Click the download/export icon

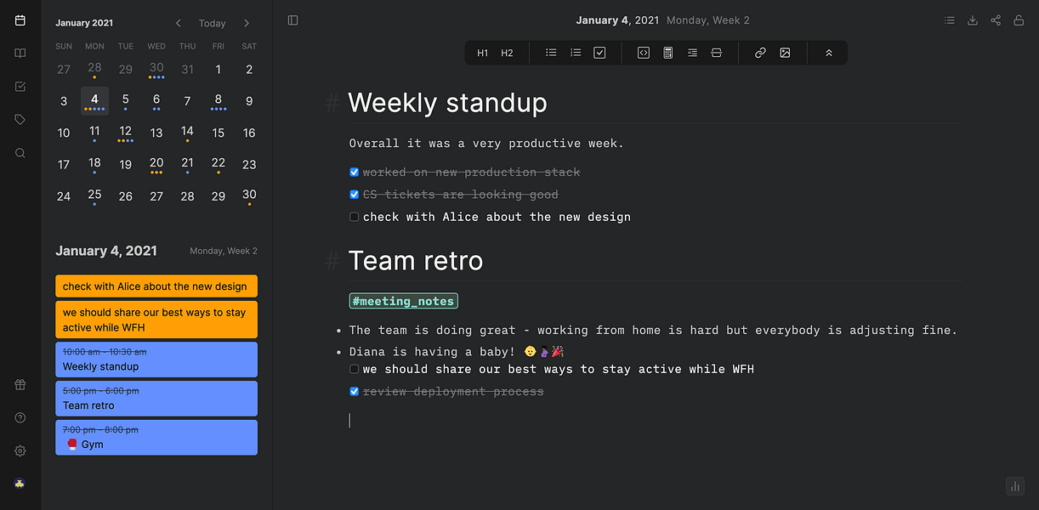973,20
